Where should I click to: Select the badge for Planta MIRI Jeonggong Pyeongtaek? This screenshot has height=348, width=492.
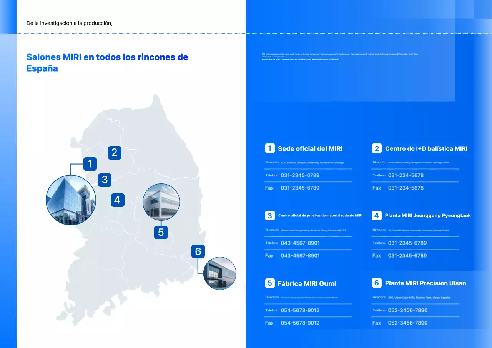(377, 215)
